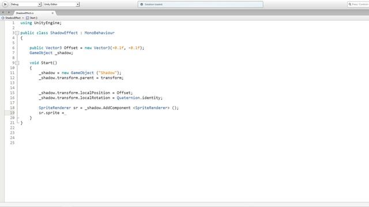Collapse the Start() method fold marker
Screen dimensions: 369x207
[x=17, y=63]
